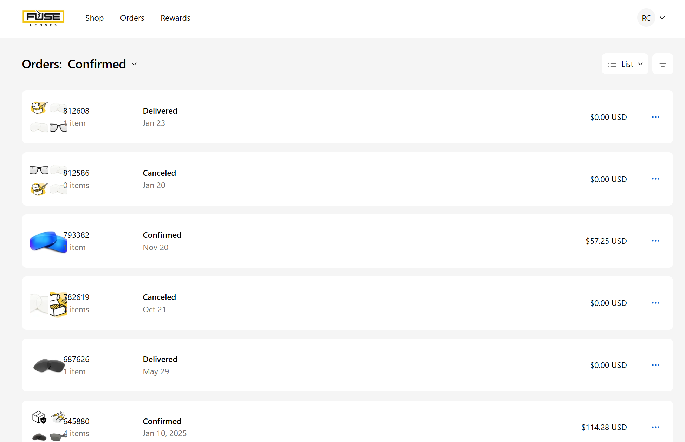
Task: Open order number 793382
Action: point(76,235)
